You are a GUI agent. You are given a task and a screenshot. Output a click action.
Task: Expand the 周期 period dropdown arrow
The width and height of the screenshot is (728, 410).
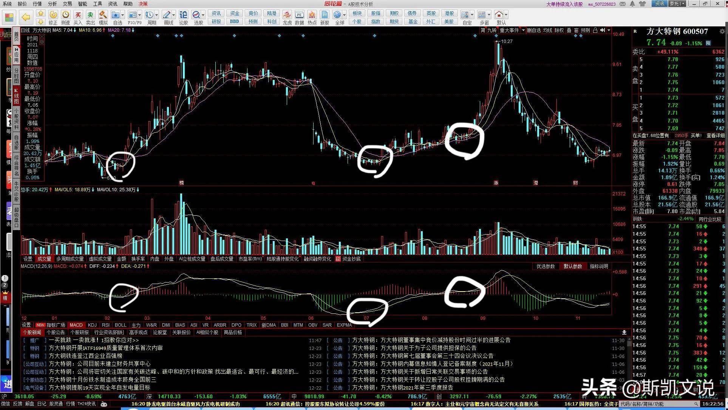156,15
